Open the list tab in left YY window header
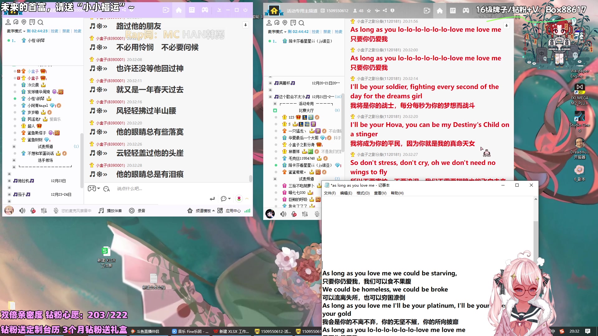Image resolution: width=598 pixels, height=336 pixels. click(192, 10)
